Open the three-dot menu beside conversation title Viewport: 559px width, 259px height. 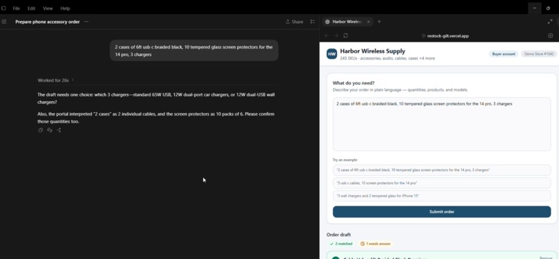86,21
